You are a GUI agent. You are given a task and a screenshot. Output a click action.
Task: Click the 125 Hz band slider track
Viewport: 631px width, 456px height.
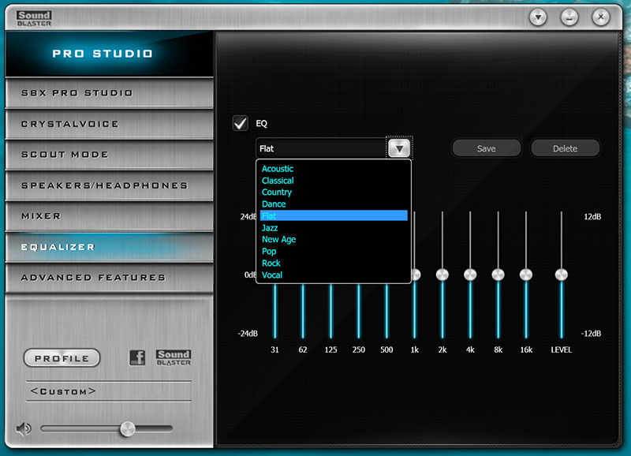(x=330, y=311)
